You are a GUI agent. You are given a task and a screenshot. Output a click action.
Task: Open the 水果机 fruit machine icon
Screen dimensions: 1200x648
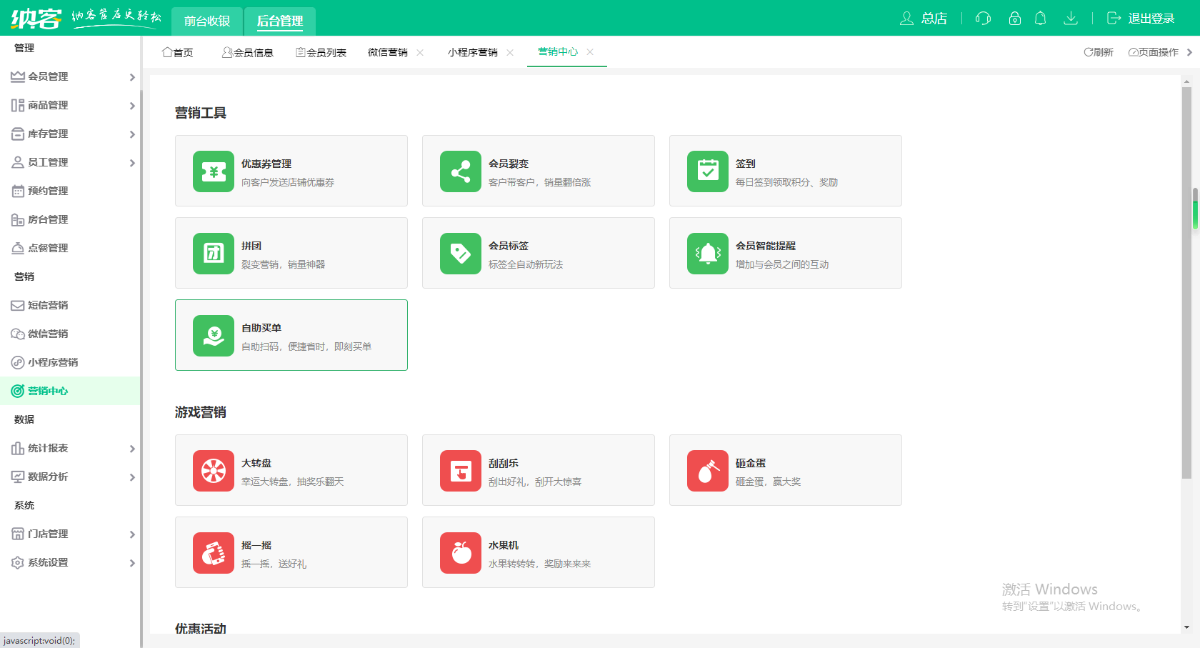point(460,553)
